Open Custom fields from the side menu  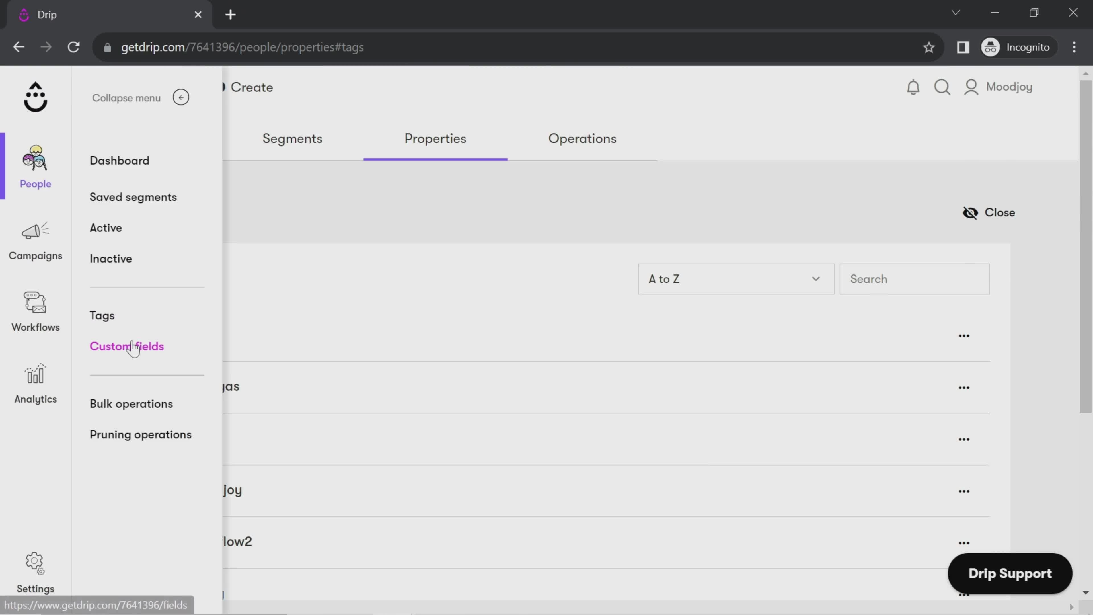tap(126, 346)
